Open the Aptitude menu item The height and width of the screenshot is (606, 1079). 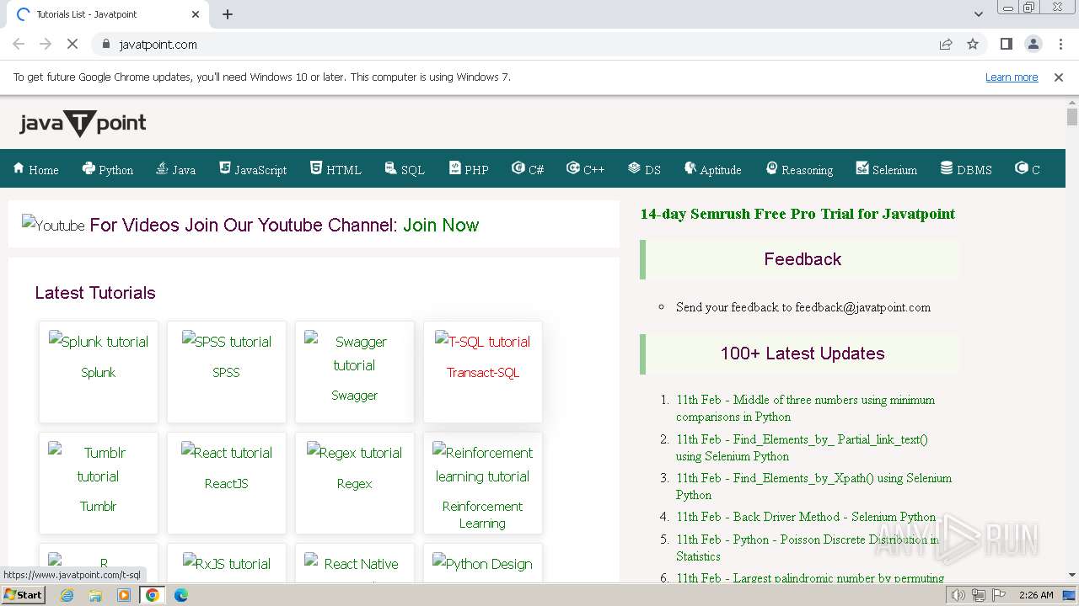(x=713, y=169)
